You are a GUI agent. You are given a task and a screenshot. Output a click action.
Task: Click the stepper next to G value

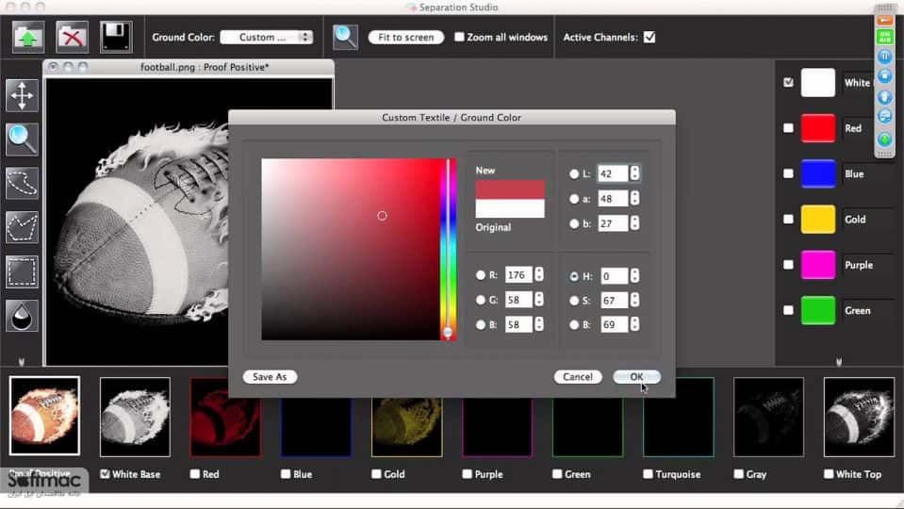tap(538, 300)
